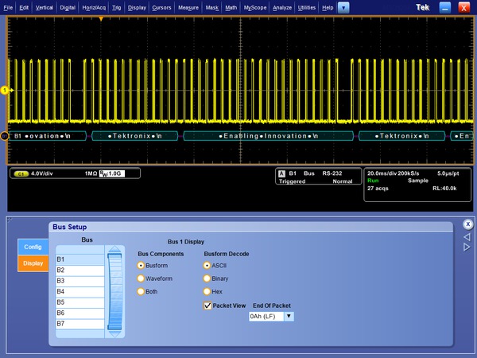Screen dimensions: 477x358
Task: Expand the menu bar dropdown arrow button
Action: pyautogui.click(x=343, y=6)
